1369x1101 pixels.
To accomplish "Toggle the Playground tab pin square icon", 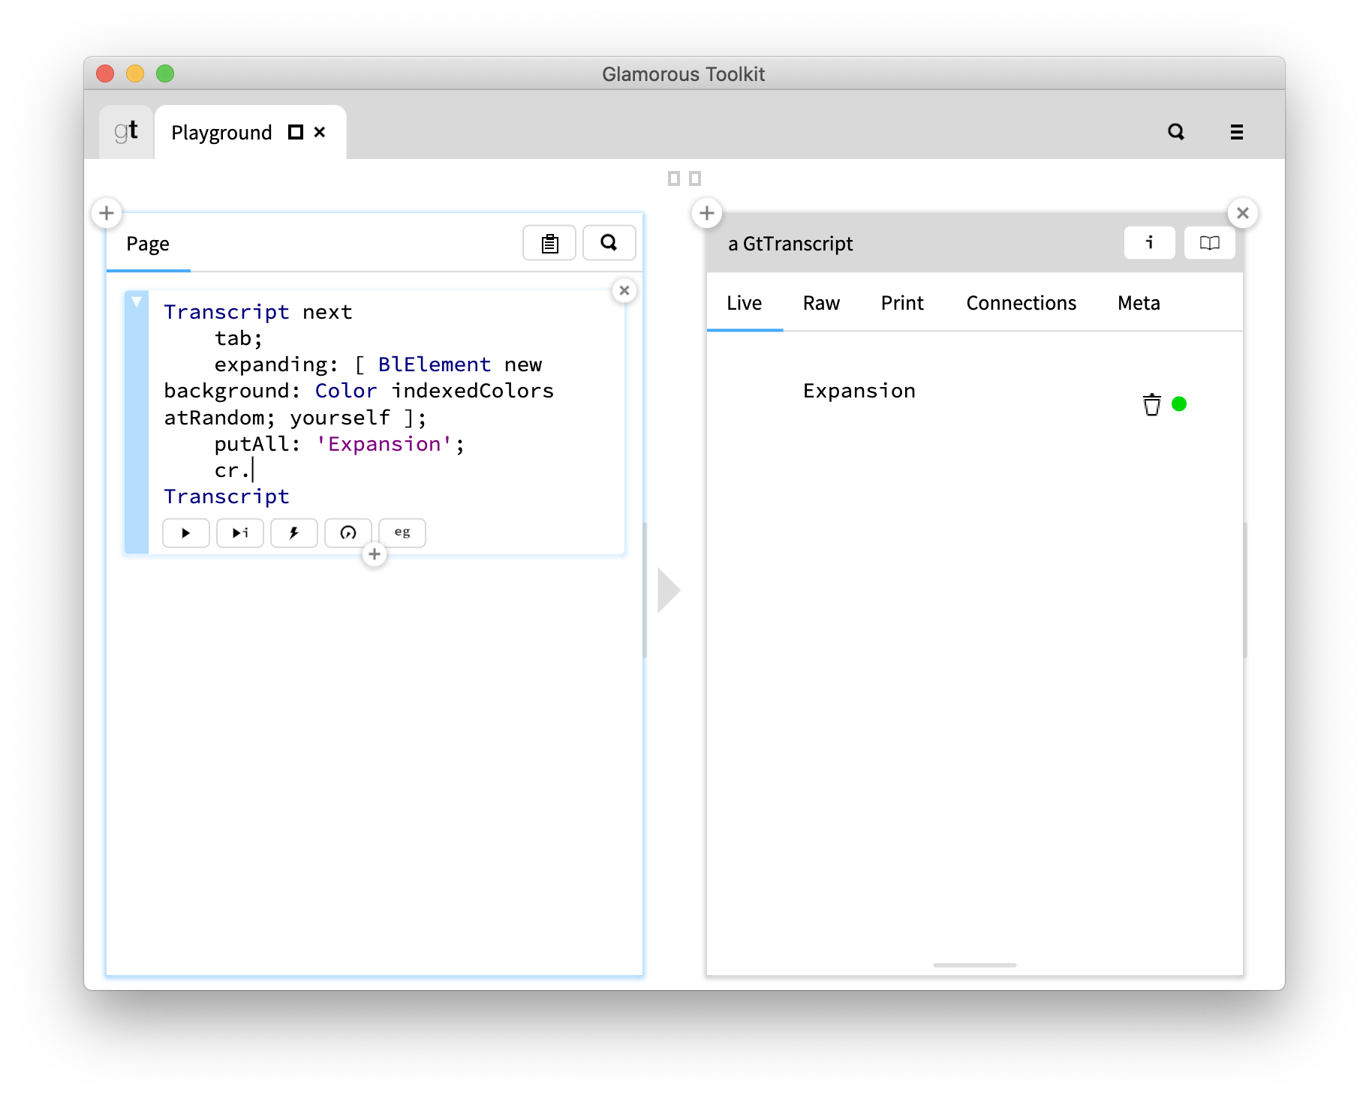I will [296, 132].
